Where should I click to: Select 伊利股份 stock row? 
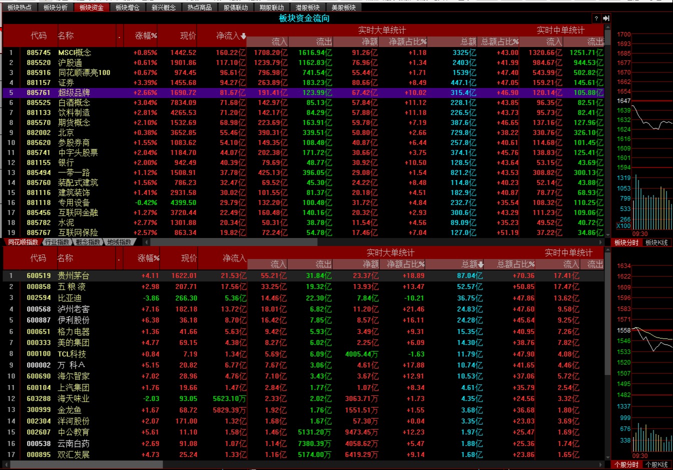(303, 320)
